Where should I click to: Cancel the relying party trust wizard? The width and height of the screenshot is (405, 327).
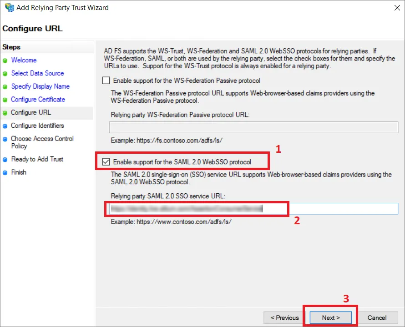(x=377, y=317)
